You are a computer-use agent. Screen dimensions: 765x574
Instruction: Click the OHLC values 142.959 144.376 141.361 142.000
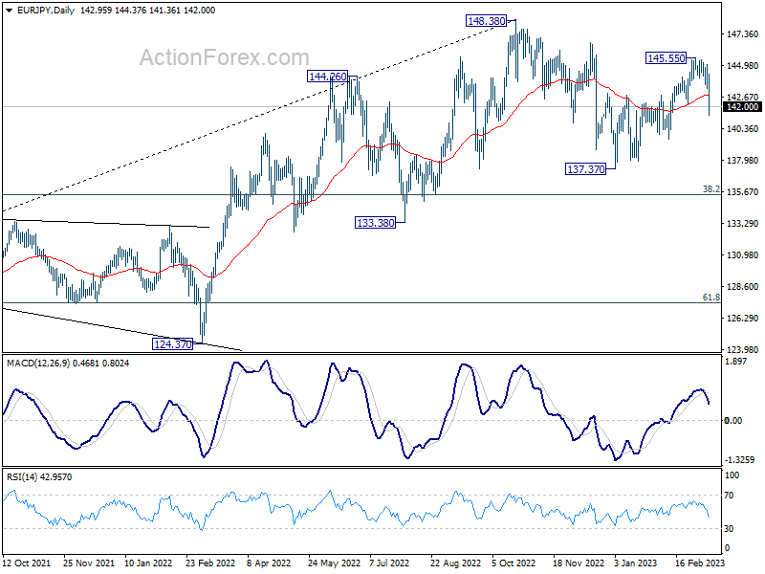pos(147,11)
